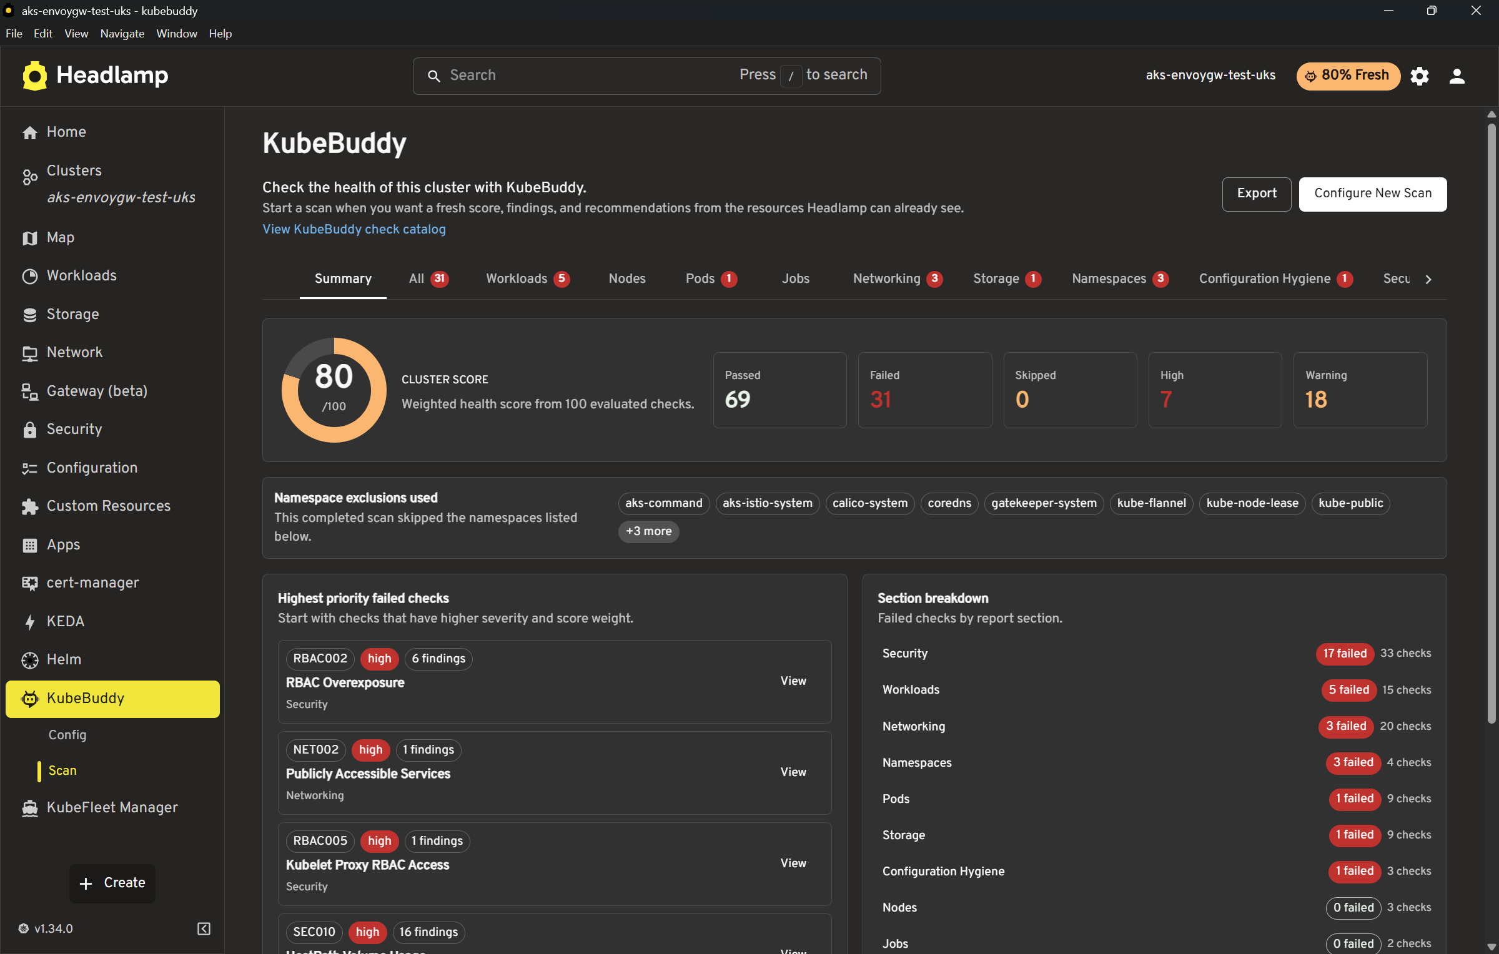Screen dimensions: 1499x954
Task: Click the Failed 31 stat card
Action: tap(925, 390)
